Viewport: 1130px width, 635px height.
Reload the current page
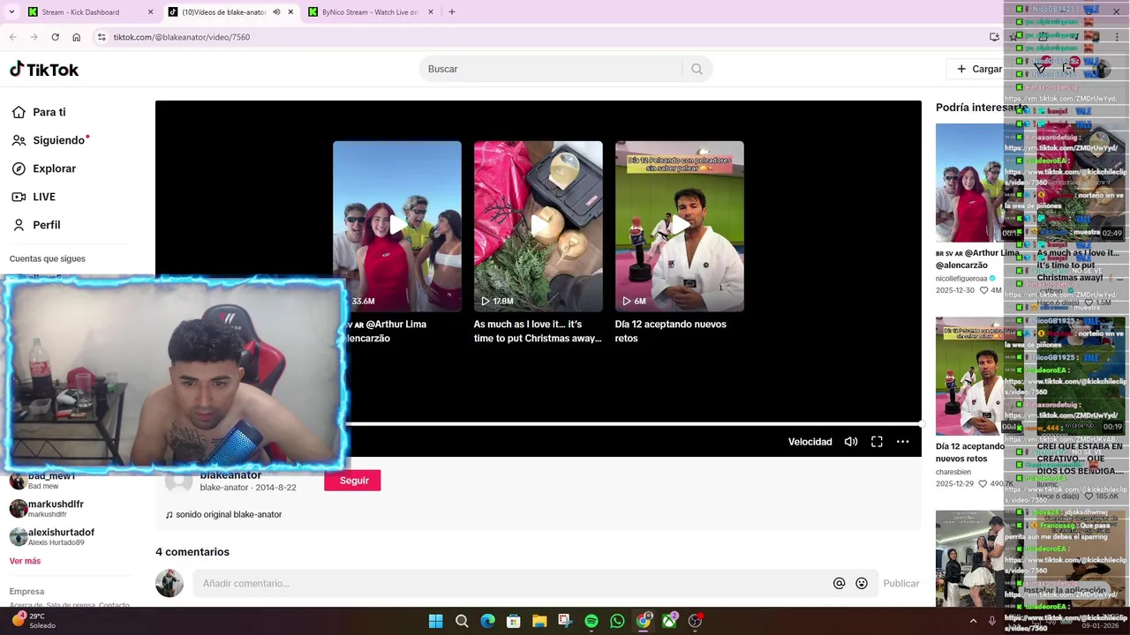click(55, 37)
